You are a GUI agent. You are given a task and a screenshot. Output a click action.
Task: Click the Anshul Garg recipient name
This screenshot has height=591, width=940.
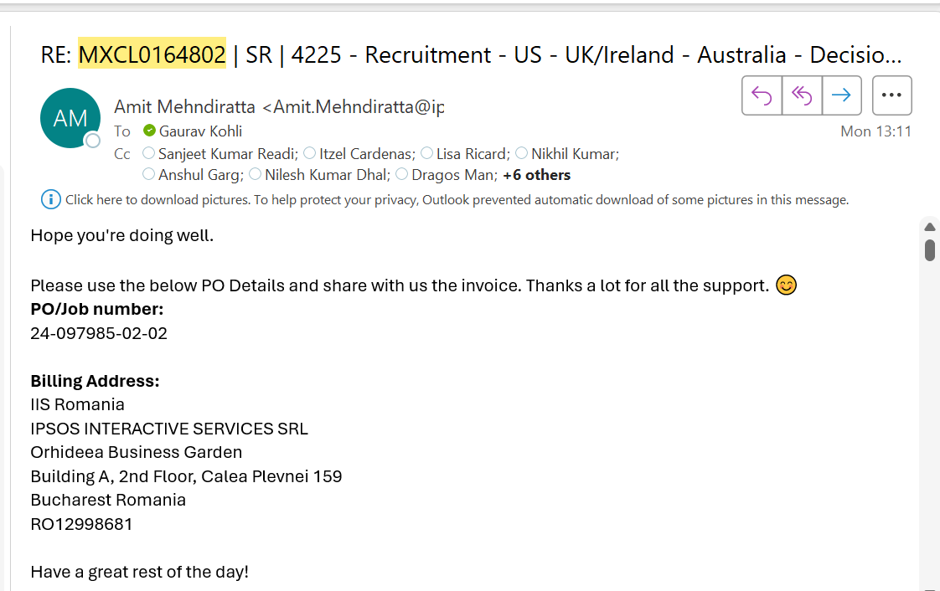tap(201, 175)
